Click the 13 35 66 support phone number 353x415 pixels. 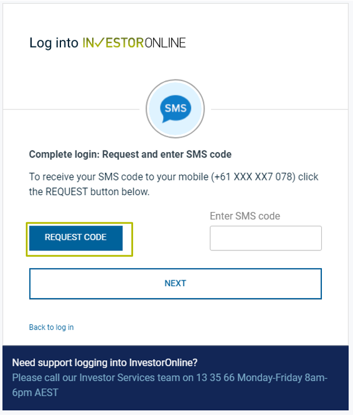click(215, 378)
